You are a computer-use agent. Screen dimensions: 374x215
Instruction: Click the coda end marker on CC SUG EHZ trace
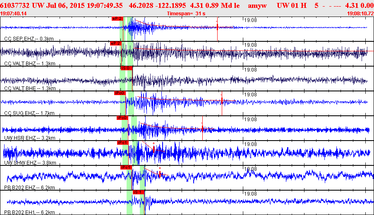[222, 100]
